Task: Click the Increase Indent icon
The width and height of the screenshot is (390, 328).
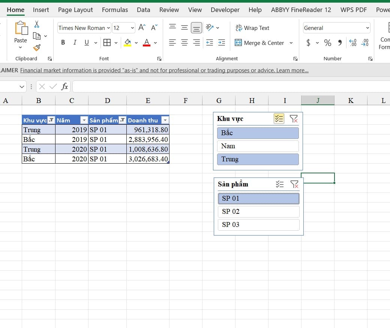Action: [x=221, y=42]
